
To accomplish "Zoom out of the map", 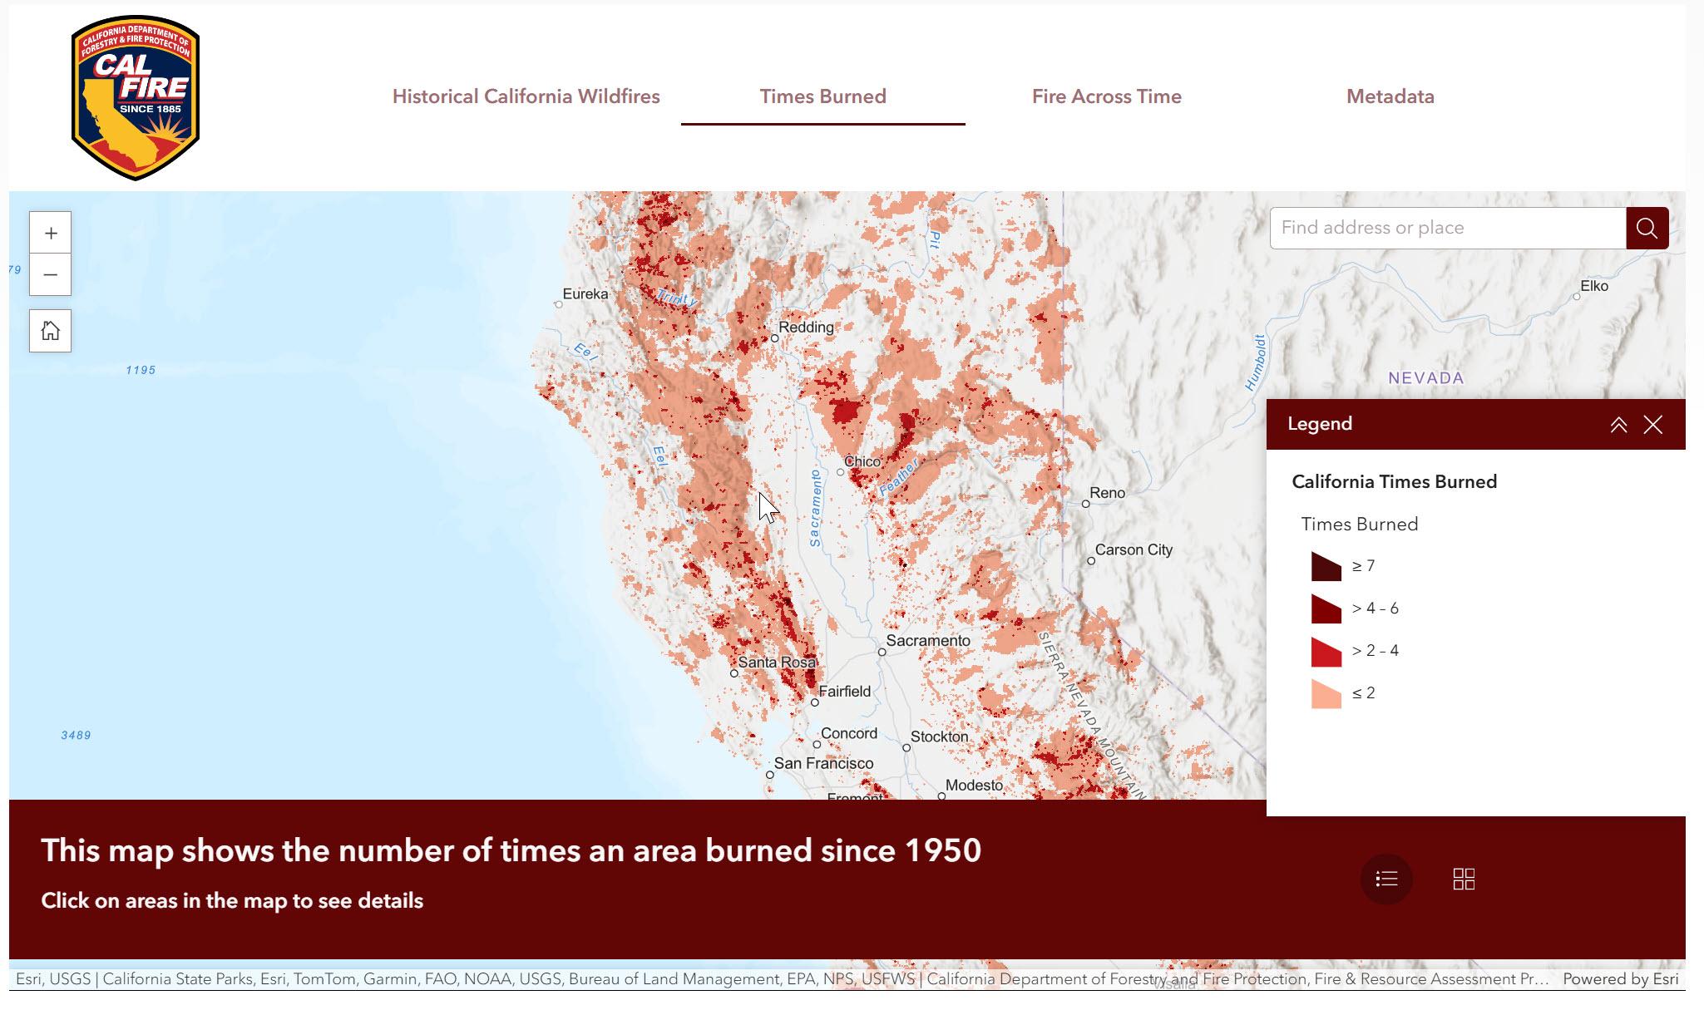I will (50, 275).
